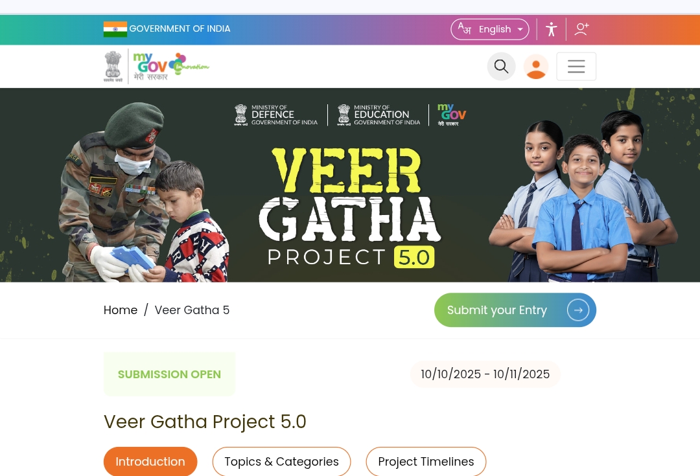700x476 pixels.
Task: Switch to Topics & Categories tab
Action: (x=282, y=461)
